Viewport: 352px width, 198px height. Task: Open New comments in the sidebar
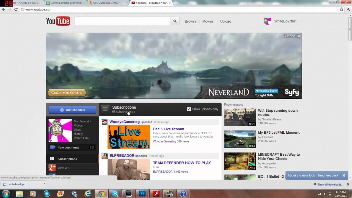(x=72, y=147)
